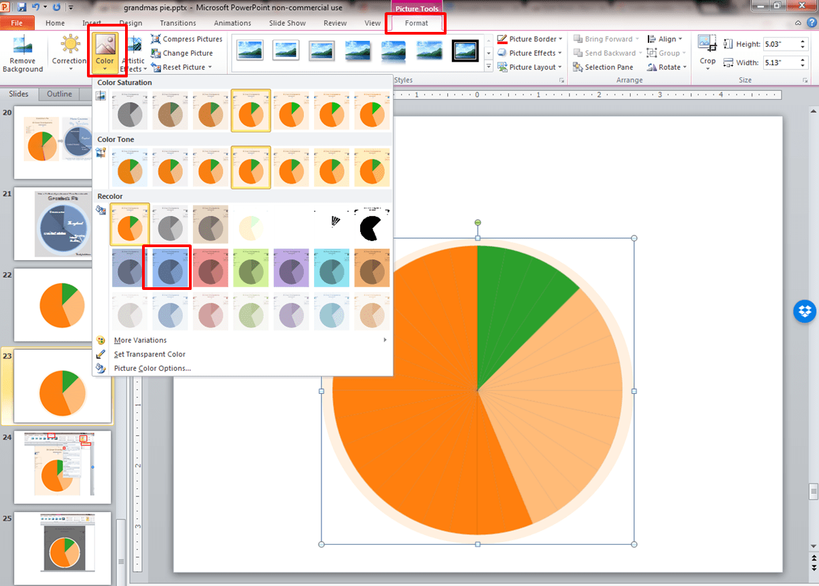This screenshot has width=819, height=586.
Task: Click the Save icon in quick access toolbar
Action: (x=22, y=7)
